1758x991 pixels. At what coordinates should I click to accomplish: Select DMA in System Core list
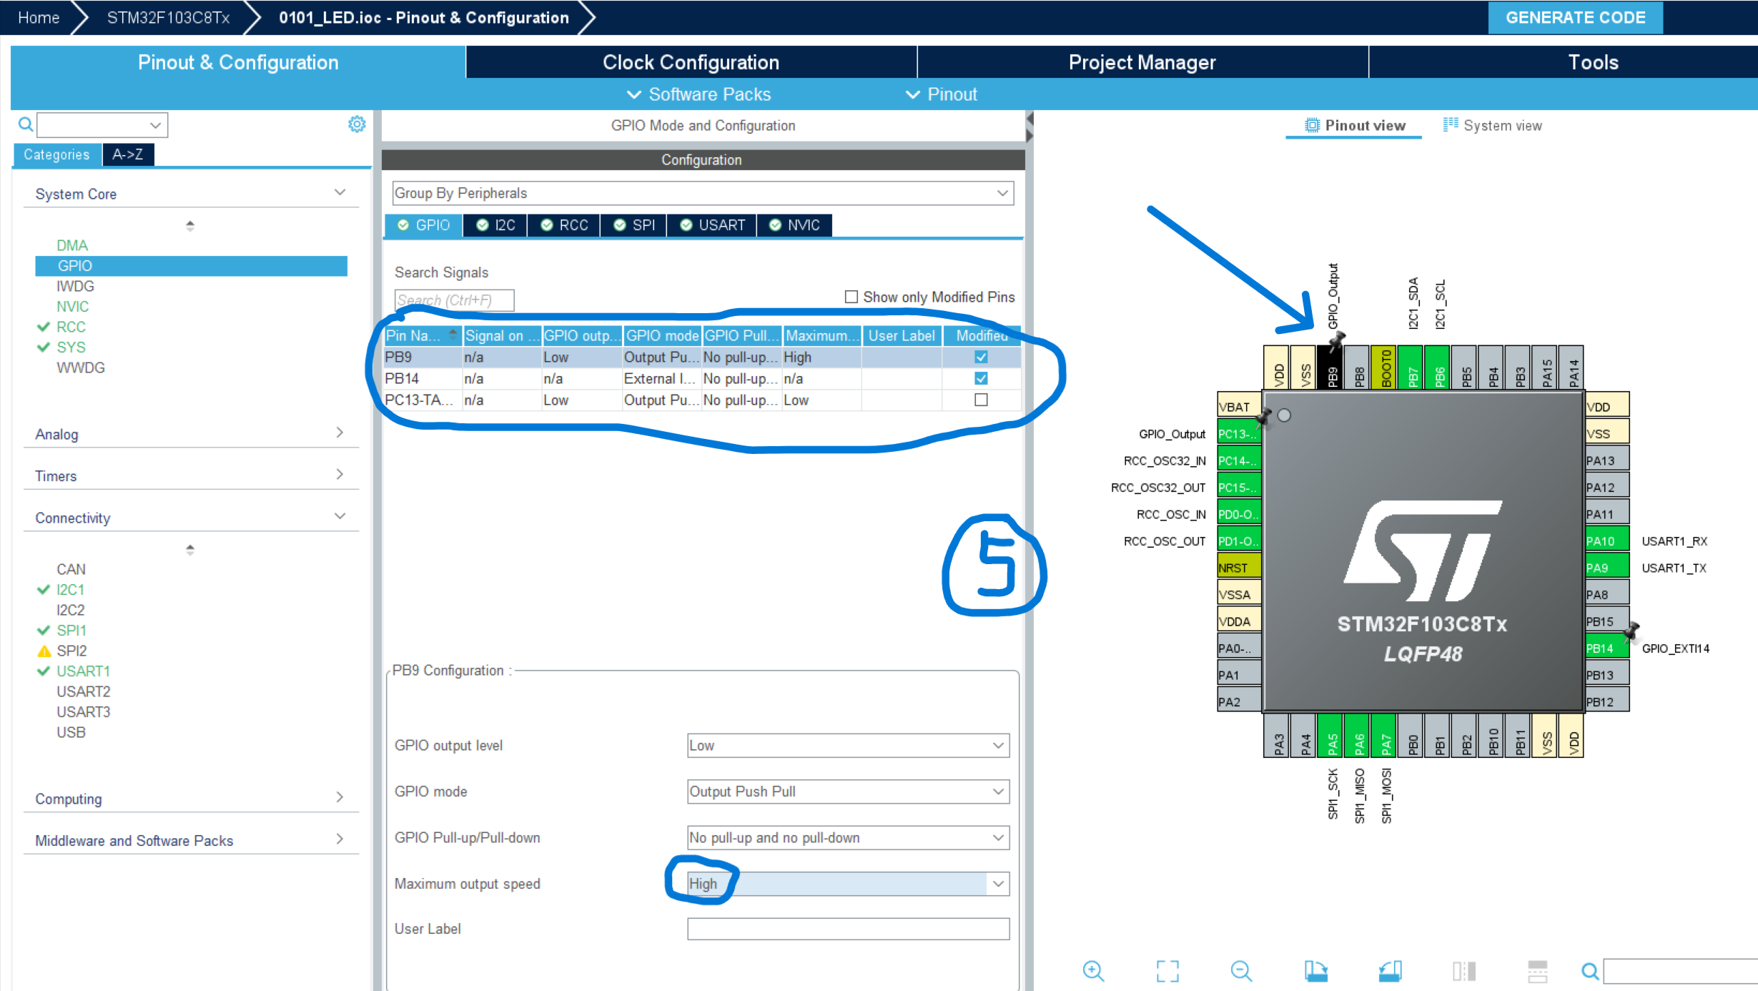(x=72, y=245)
